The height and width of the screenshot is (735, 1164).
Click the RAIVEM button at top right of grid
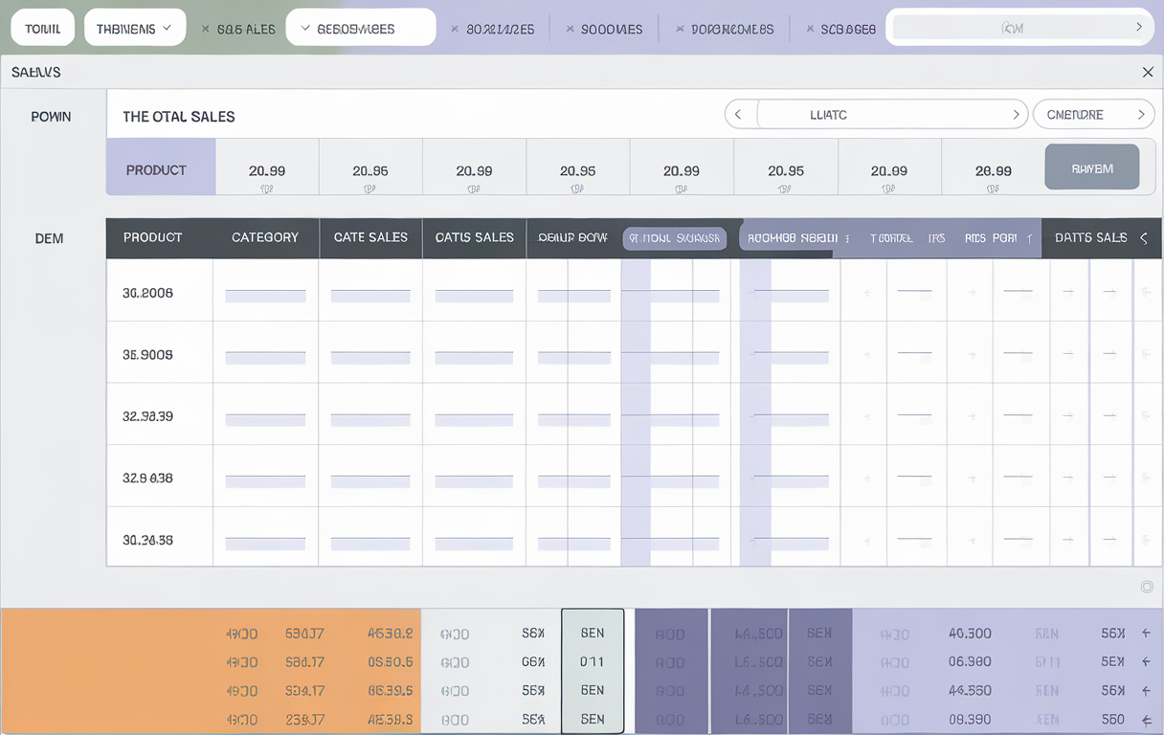click(x=1091, y=166)
